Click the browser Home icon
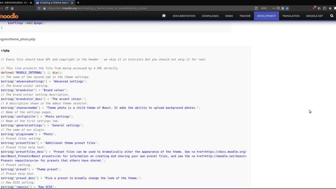The height and width of the screenshot is (189, 336). [12, 8]
